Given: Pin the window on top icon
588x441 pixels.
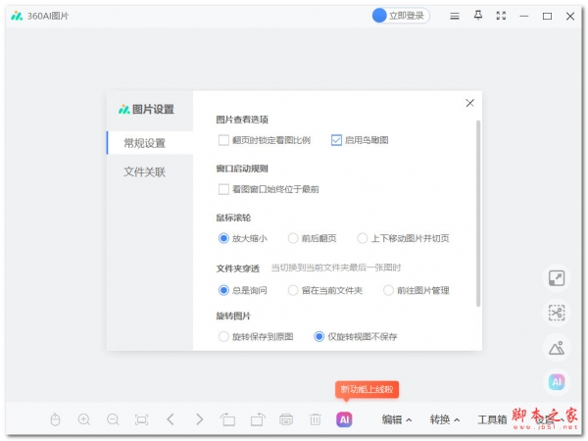Looking at the screenshot, I should [x=478, y=16].
